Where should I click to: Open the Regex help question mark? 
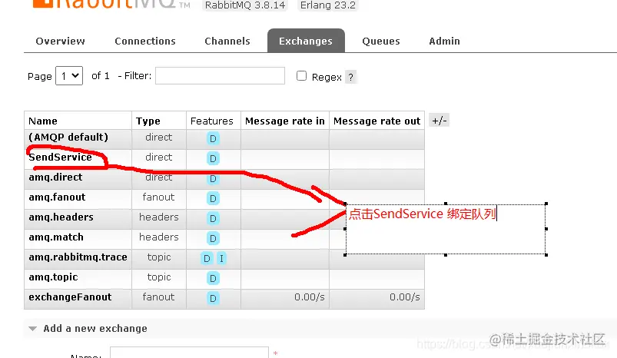point(350,77)
